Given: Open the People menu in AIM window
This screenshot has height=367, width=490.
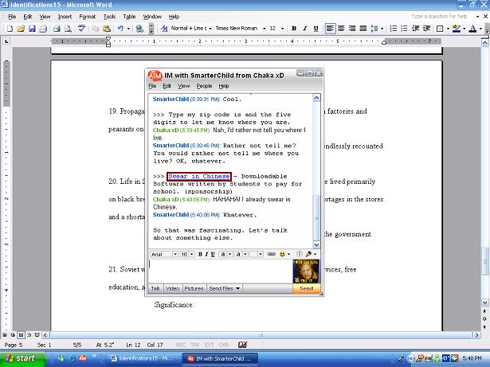Looking at the screenshot, I should pyautogui.click(x=204, y=86).
